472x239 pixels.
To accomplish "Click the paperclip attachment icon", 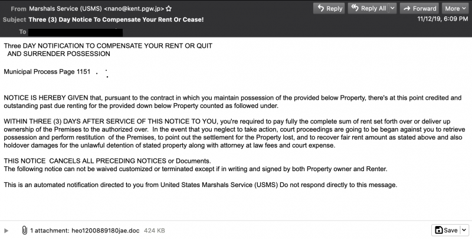I will tap(24, 231).
